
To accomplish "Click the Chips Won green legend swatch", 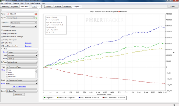I will coord(45,98).
